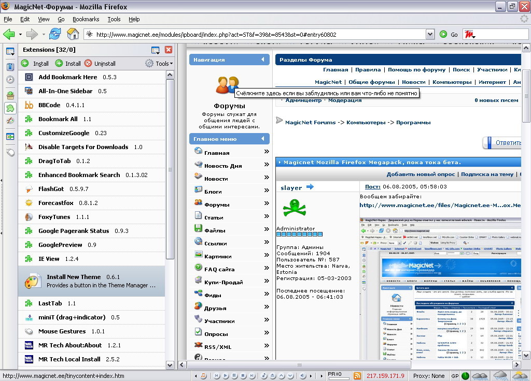Skip to previous track in FoxyTunes
The image size is (531, 381).
click(217, 376)
